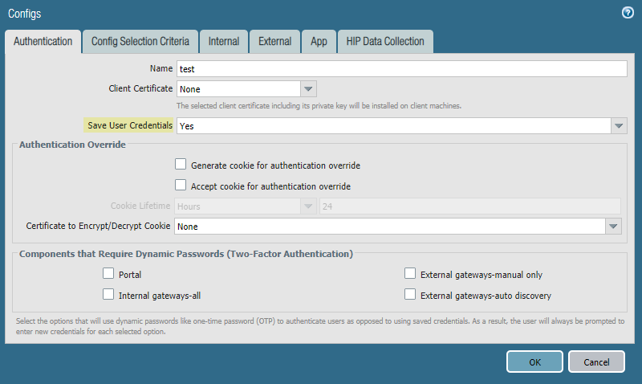Select the Authentication tab
The image size is (642, 384).
coord(43,41)
